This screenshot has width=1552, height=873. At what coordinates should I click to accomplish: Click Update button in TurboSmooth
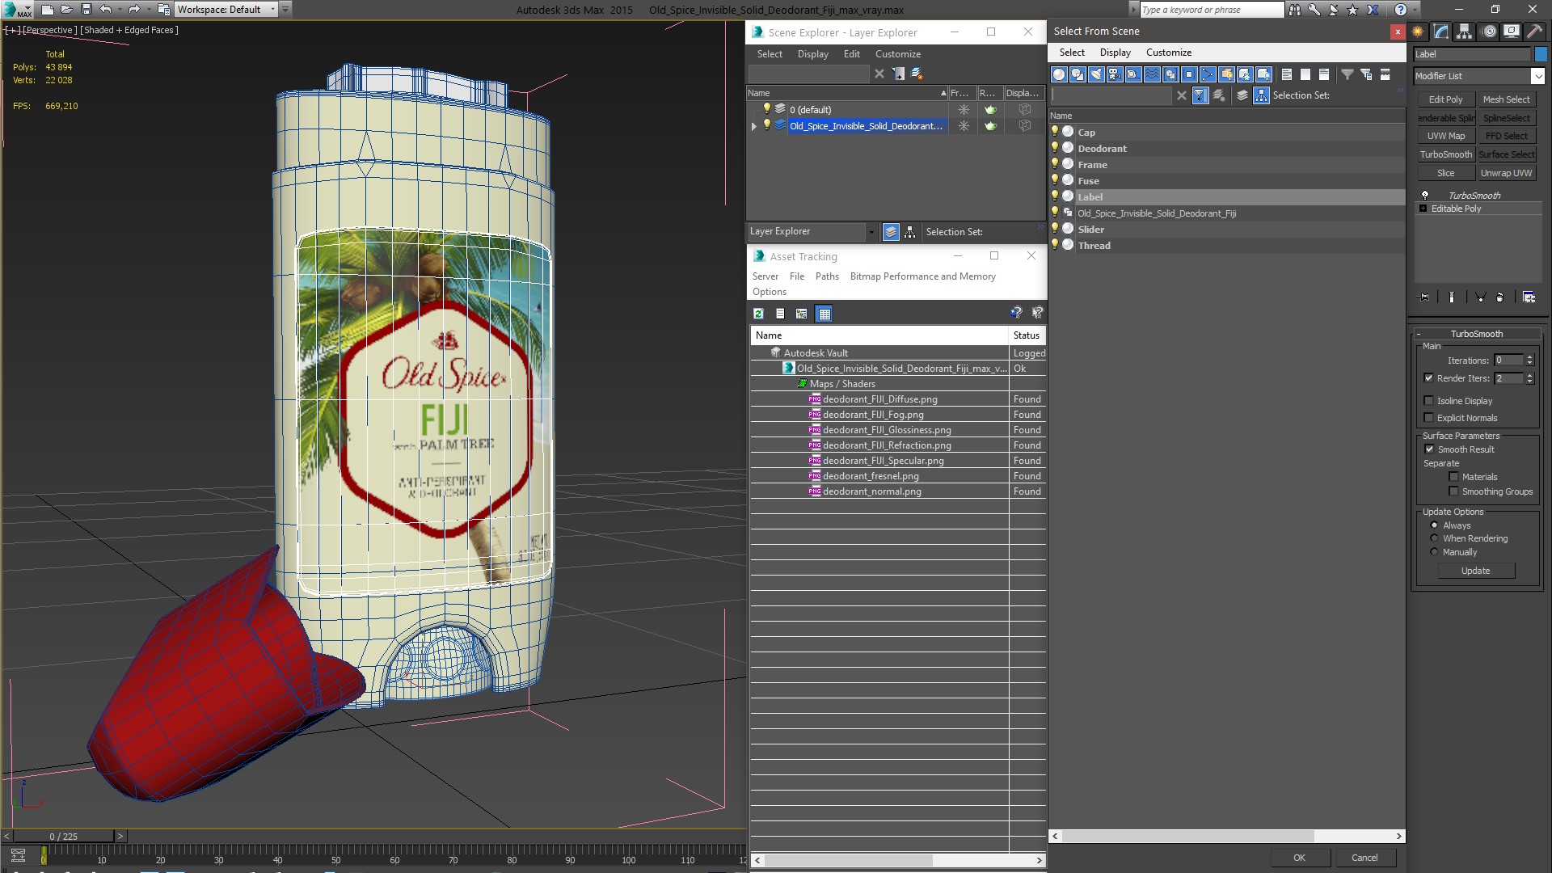1475,571
